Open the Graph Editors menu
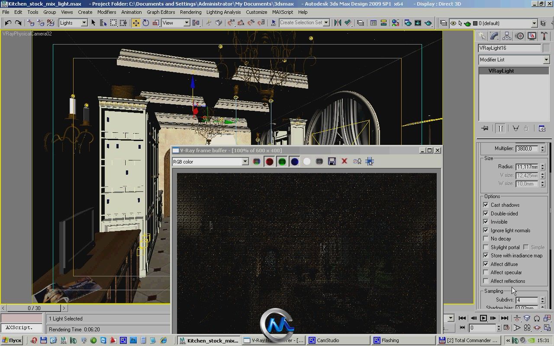Viewport: 554px width, 346px height. [x=161, y=12]
